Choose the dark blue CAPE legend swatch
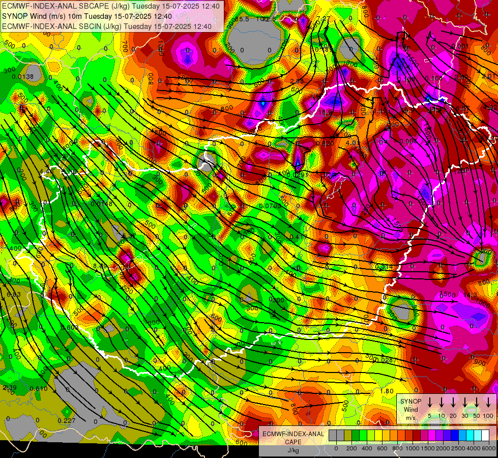The width and height of the screenshot is (498, 458). (455, 436)
